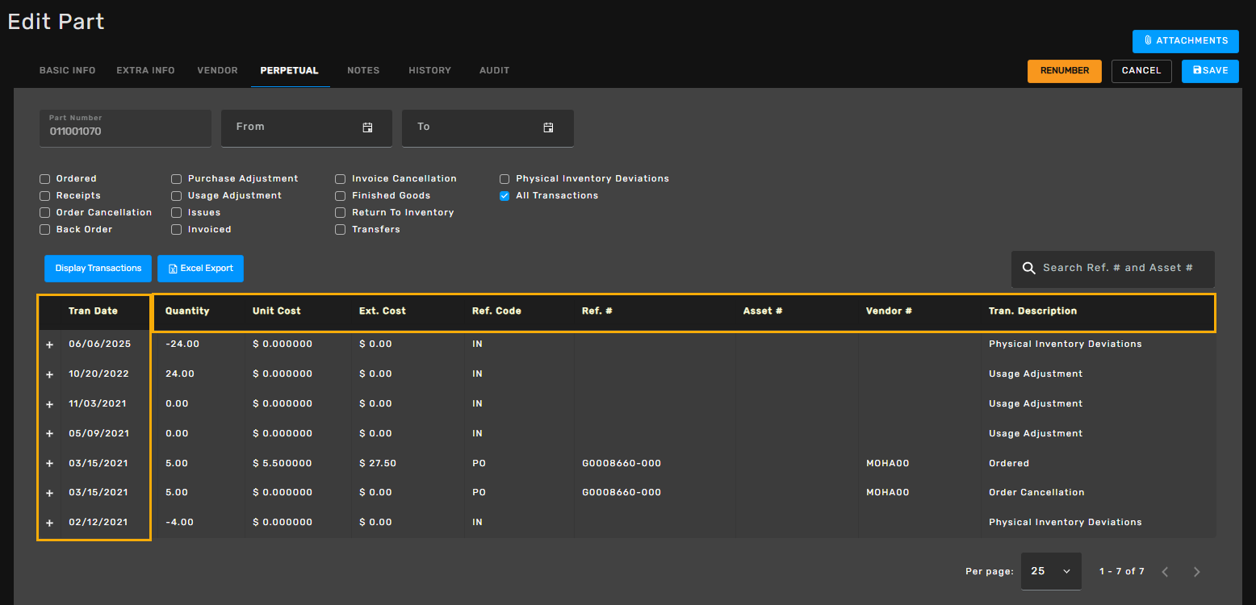Enable the Ordered checkbox

45,179
